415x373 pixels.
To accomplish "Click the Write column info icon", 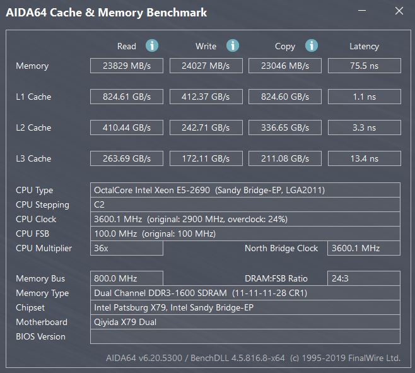I will pyautogui.click(x=233, y=45).
